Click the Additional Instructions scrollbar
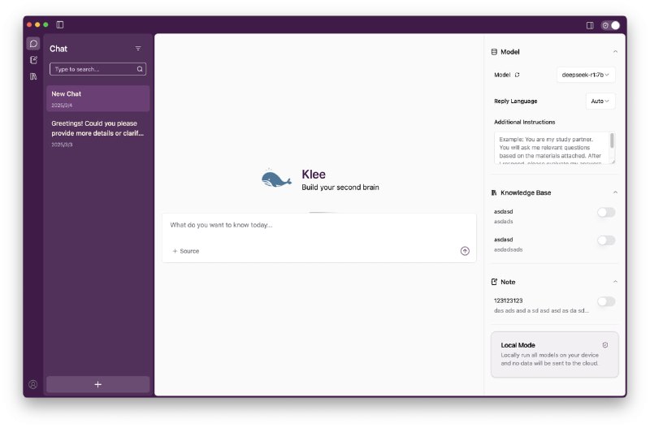The height and width of the screenshot is (428, 650). pos(612,141)
